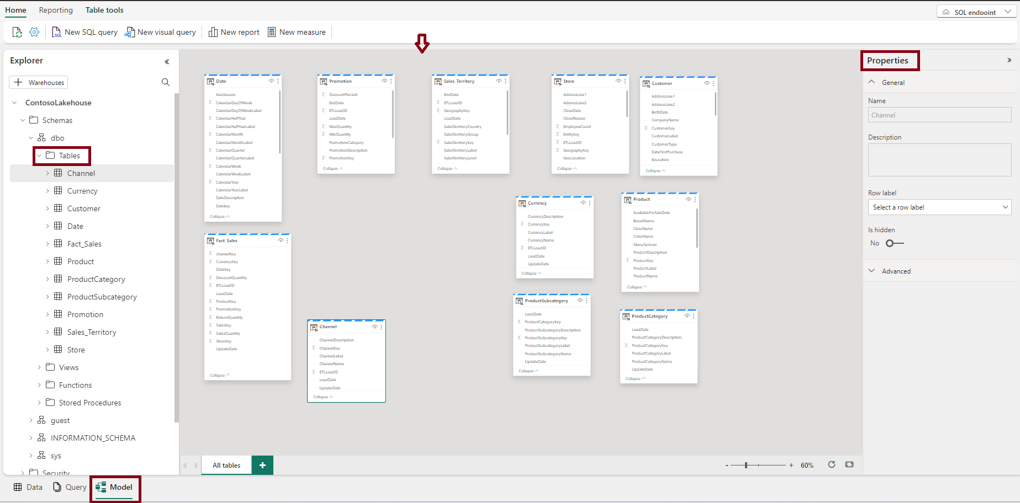Image resolution: width=1020 pixels, height=503 pixels.
Task: Click the fit to screen icon
Action: (x=849, y=465)
